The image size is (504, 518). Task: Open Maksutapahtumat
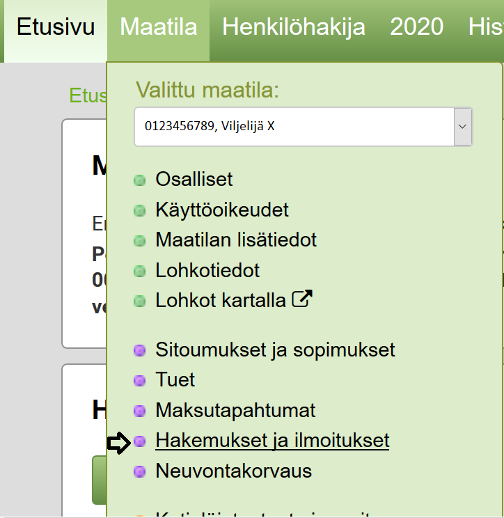tap(235, 411)
